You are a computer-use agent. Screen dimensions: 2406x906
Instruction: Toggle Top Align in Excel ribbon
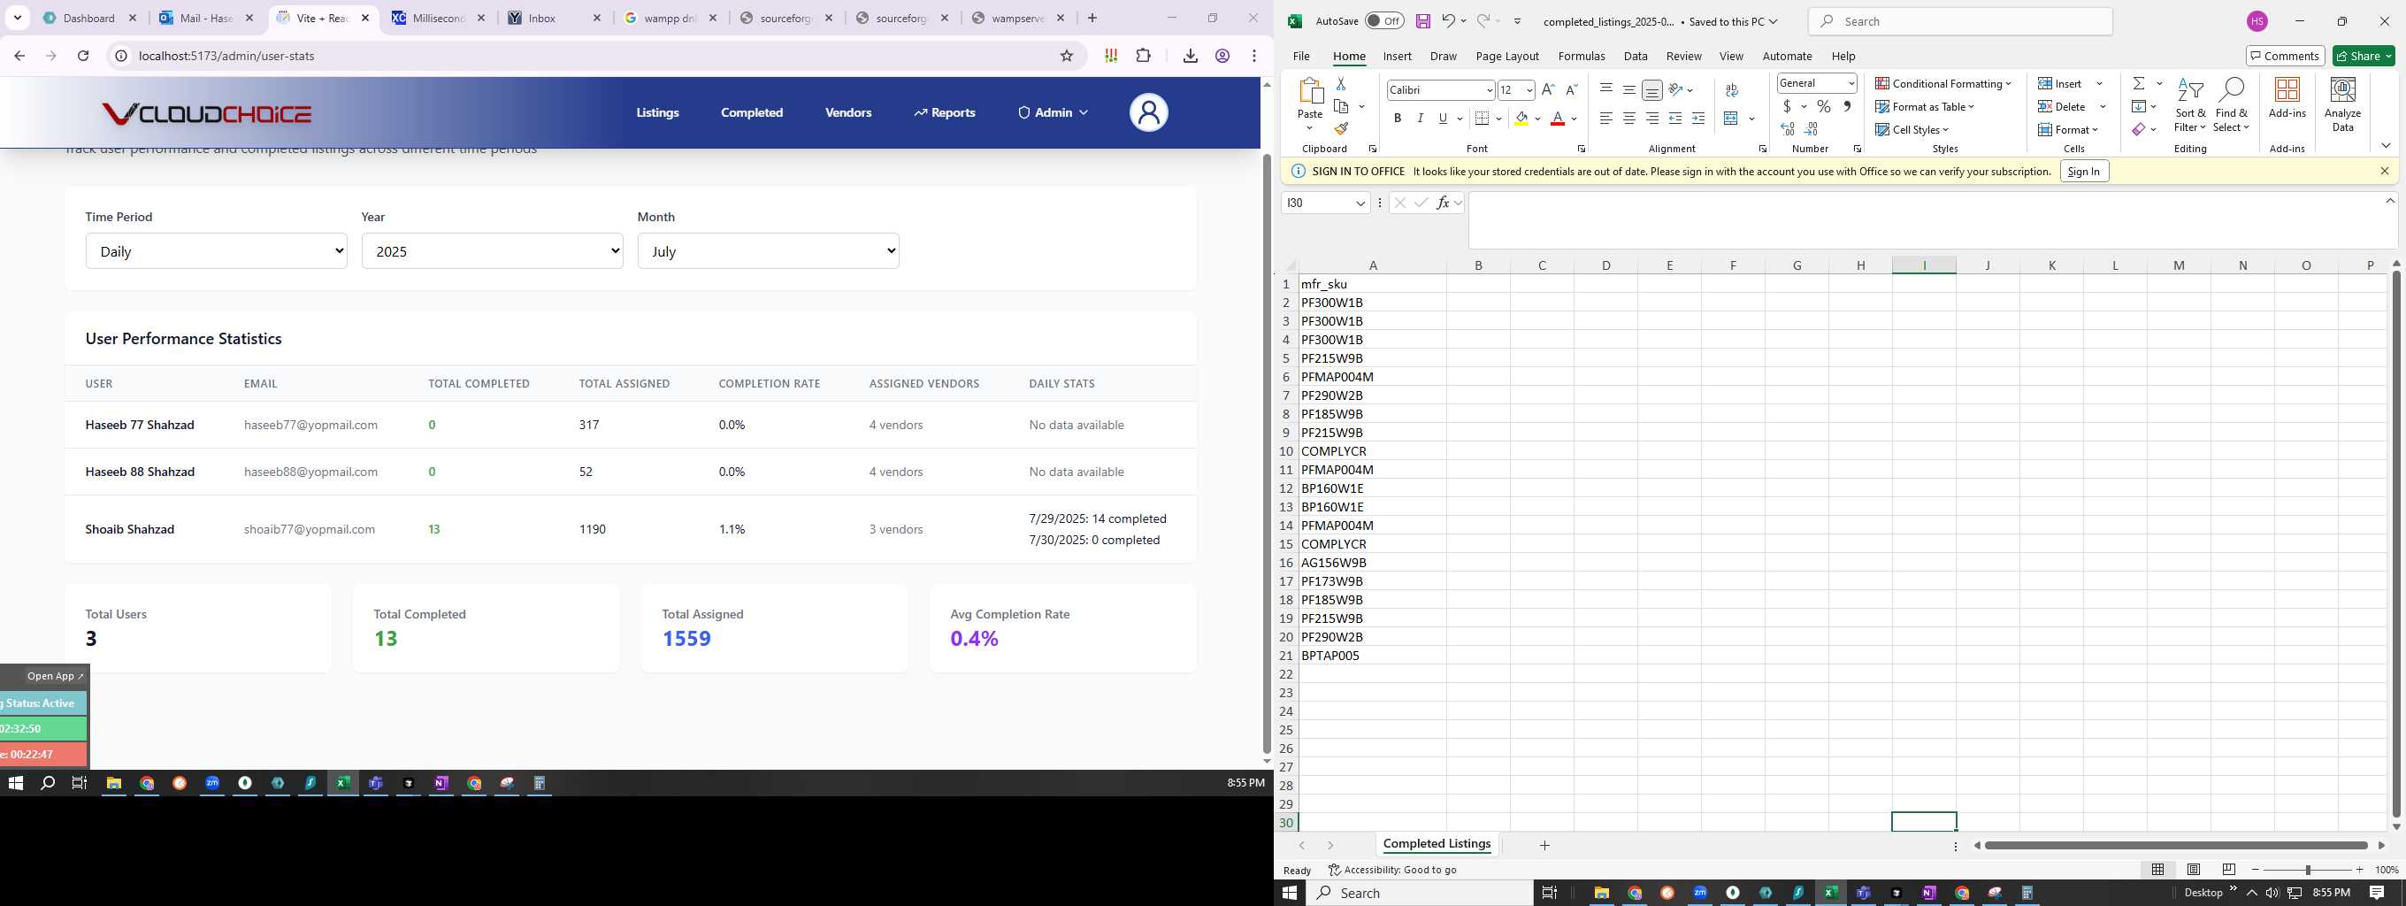[1606, 89]
